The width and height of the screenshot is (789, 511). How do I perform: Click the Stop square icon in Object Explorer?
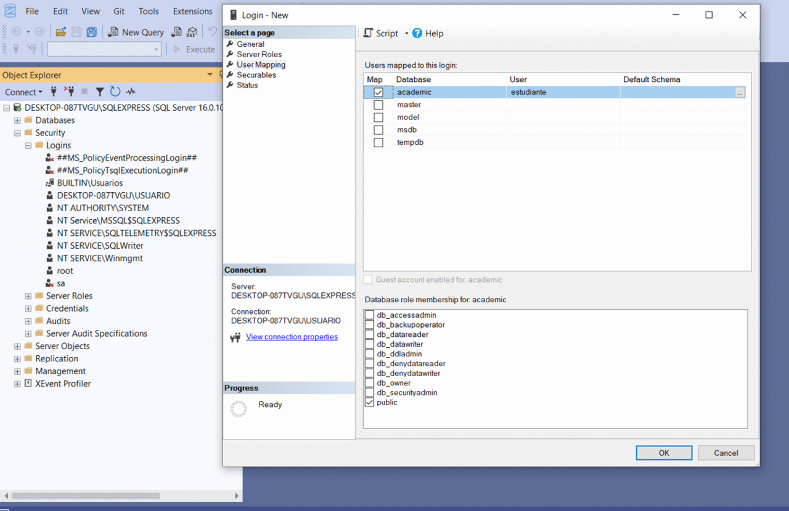pyautogui.click(x=84, y=92)
